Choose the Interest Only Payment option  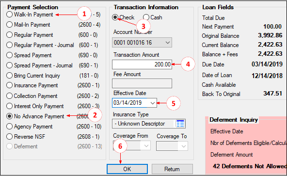click(9, 106)
